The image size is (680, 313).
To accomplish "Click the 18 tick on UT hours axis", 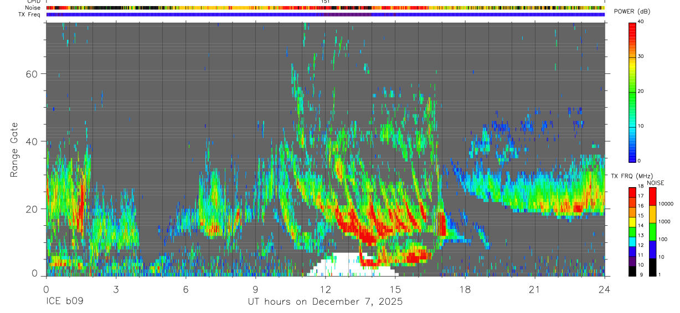I will [x=465, y=289].
